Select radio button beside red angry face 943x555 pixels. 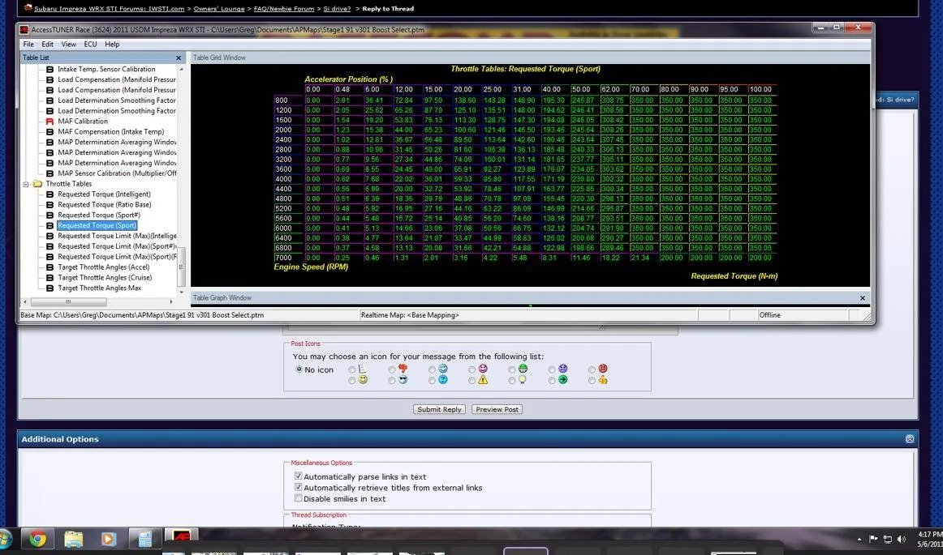point(592,370)
